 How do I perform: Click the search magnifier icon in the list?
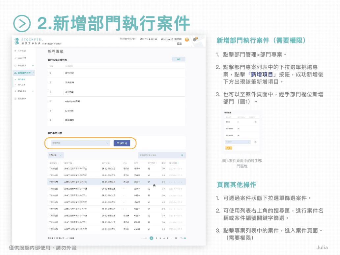coord(182,155)
